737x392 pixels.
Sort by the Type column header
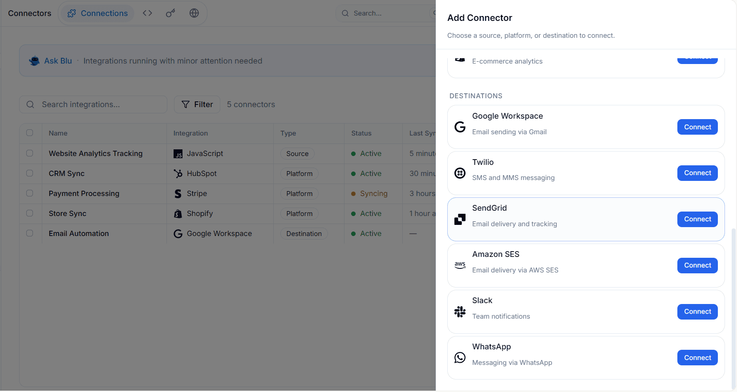(288, 133)
